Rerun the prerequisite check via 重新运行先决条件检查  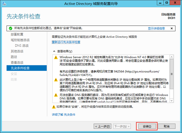[x=66, y=42]
